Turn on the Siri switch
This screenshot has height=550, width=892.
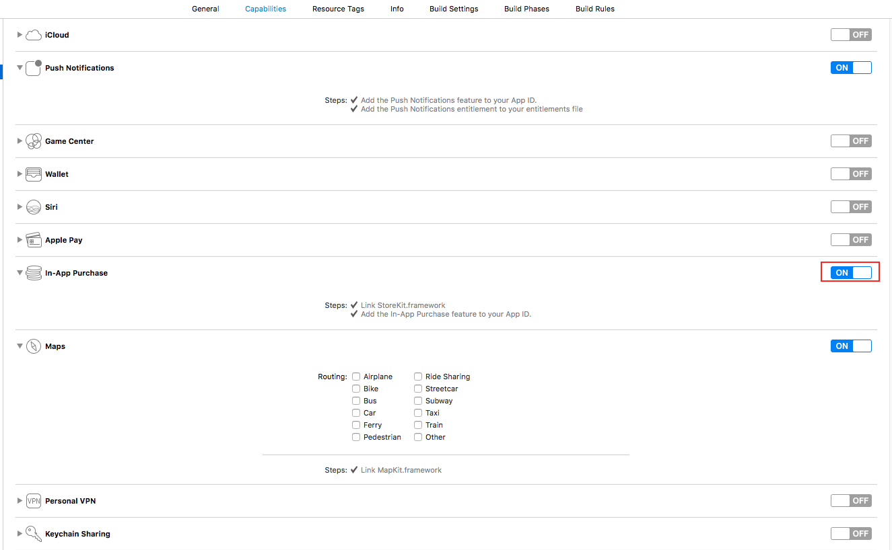(851, 207)
